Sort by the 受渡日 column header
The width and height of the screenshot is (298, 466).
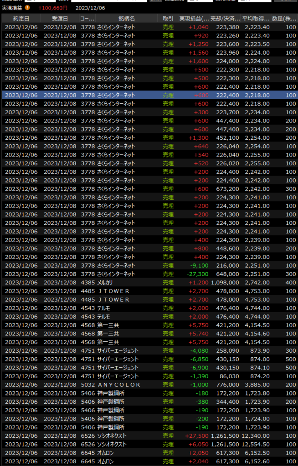(x=60, y=18)
